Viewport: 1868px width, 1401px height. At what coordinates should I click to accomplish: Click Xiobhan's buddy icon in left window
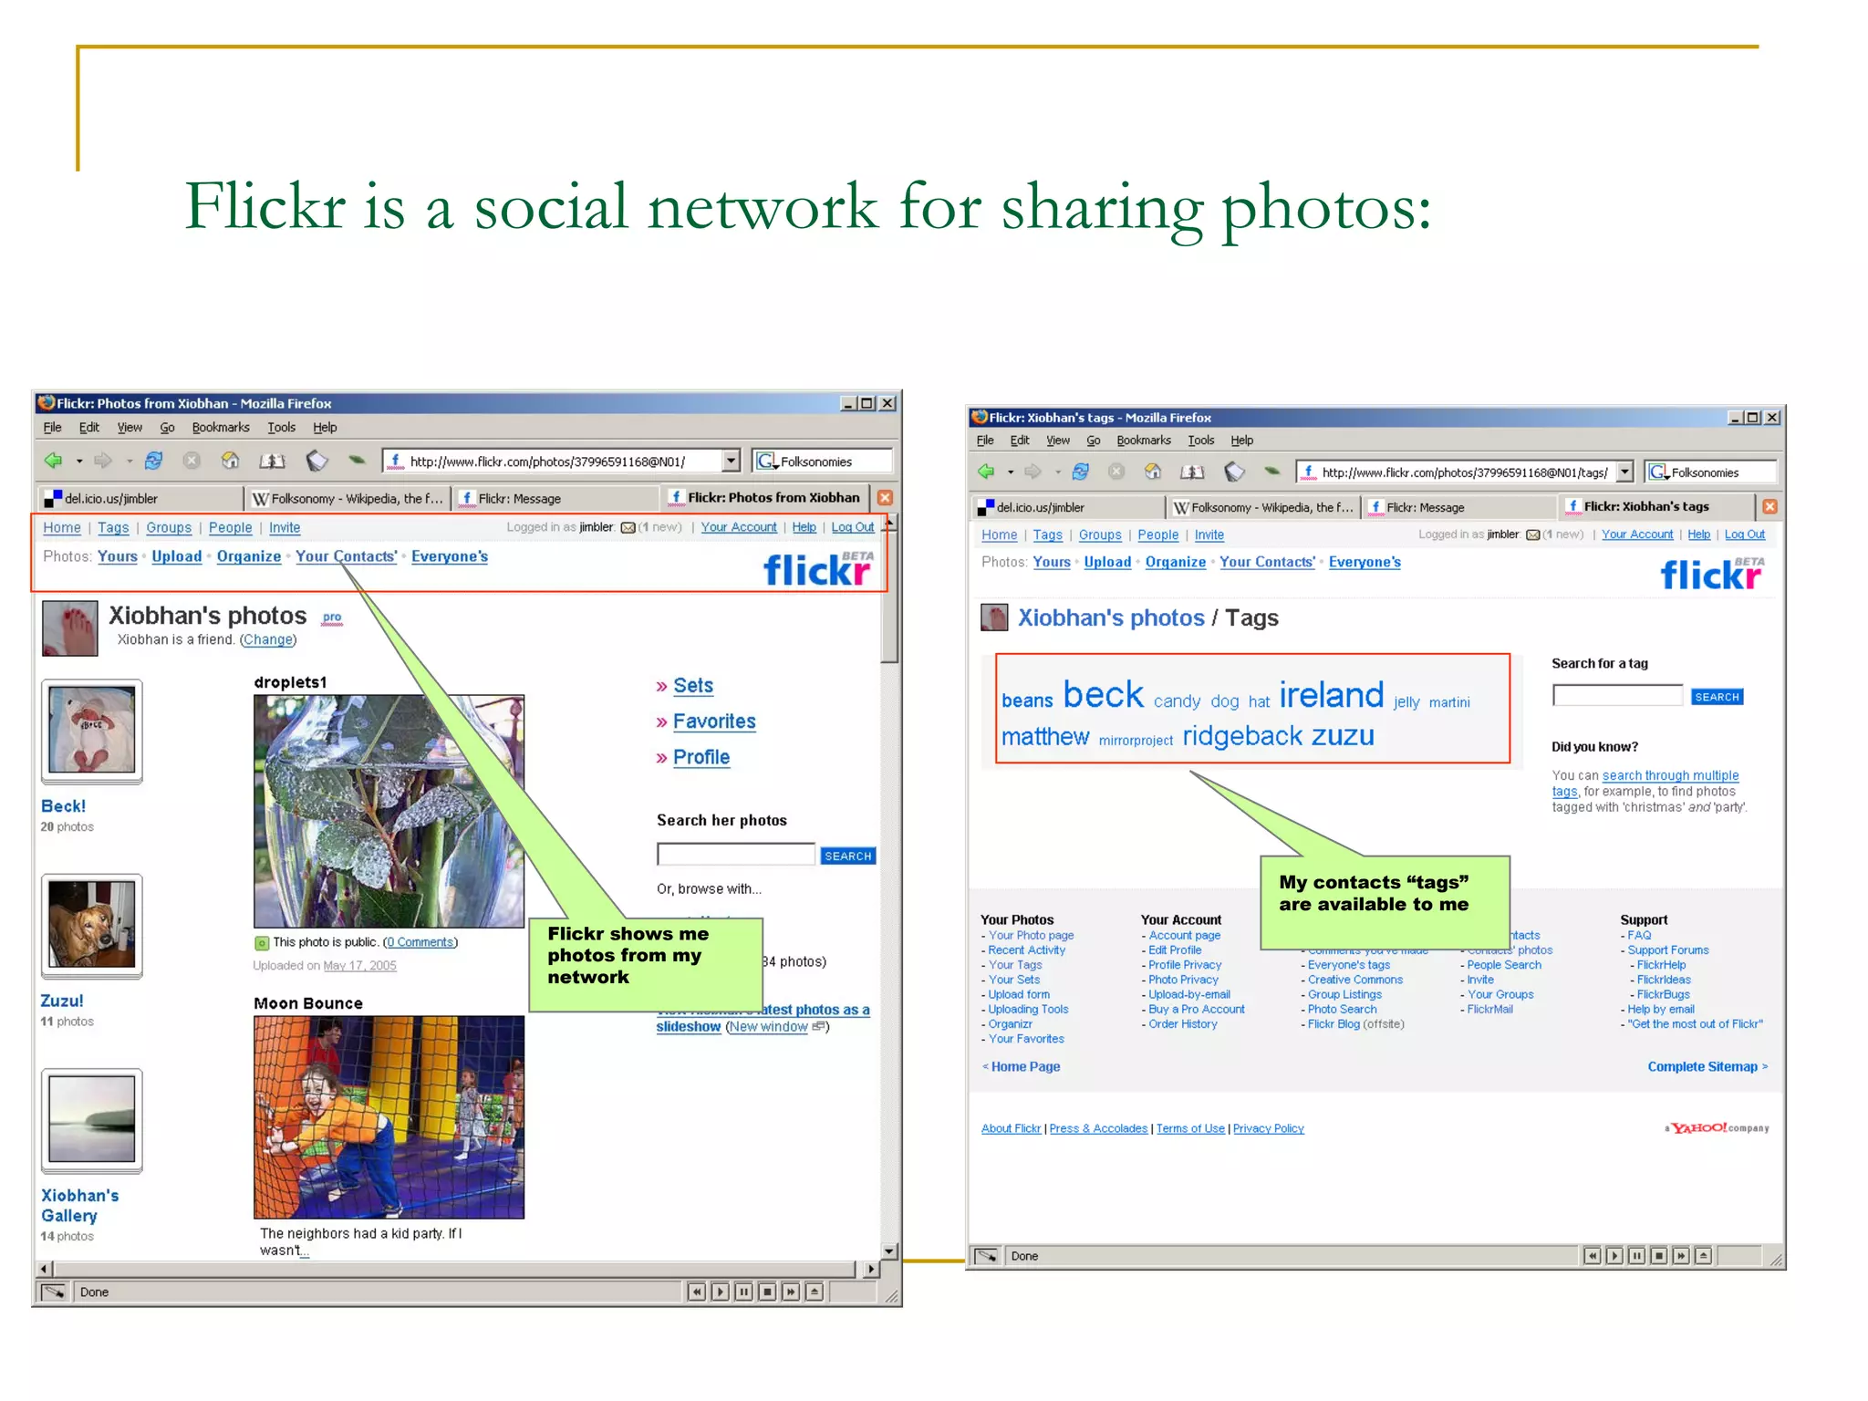point(70,628)
